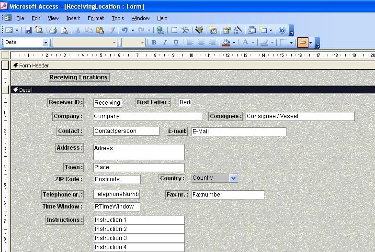Select the E-Mail text box
This screenshot has height=252, width=375.
(x=239, y=131)
